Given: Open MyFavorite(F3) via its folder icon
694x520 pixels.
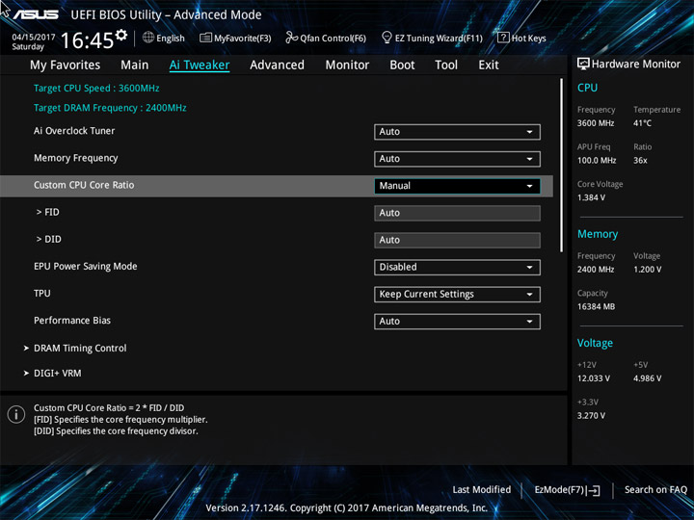Looking at the screenshot, I should pyautogui.click(x=205, y=38).
